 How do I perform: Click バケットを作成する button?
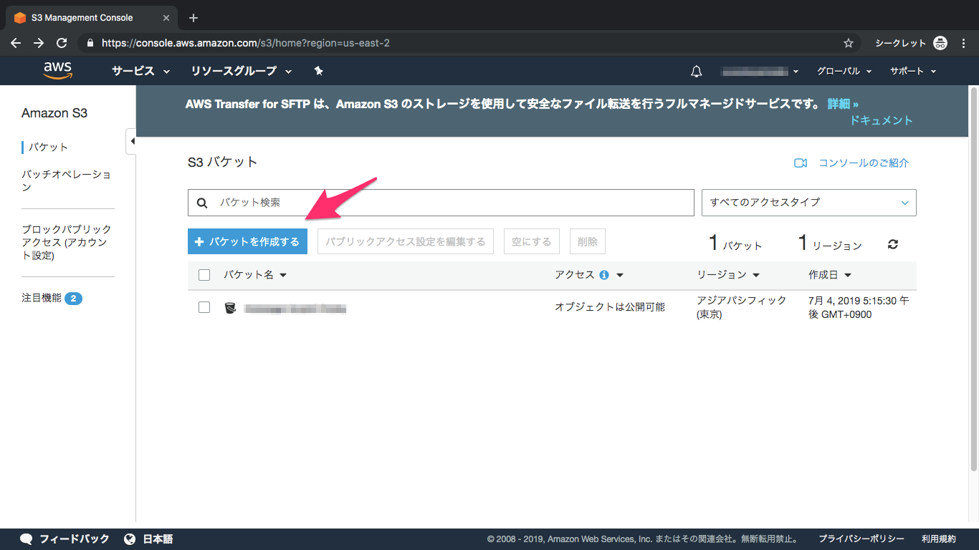[247, 242]
